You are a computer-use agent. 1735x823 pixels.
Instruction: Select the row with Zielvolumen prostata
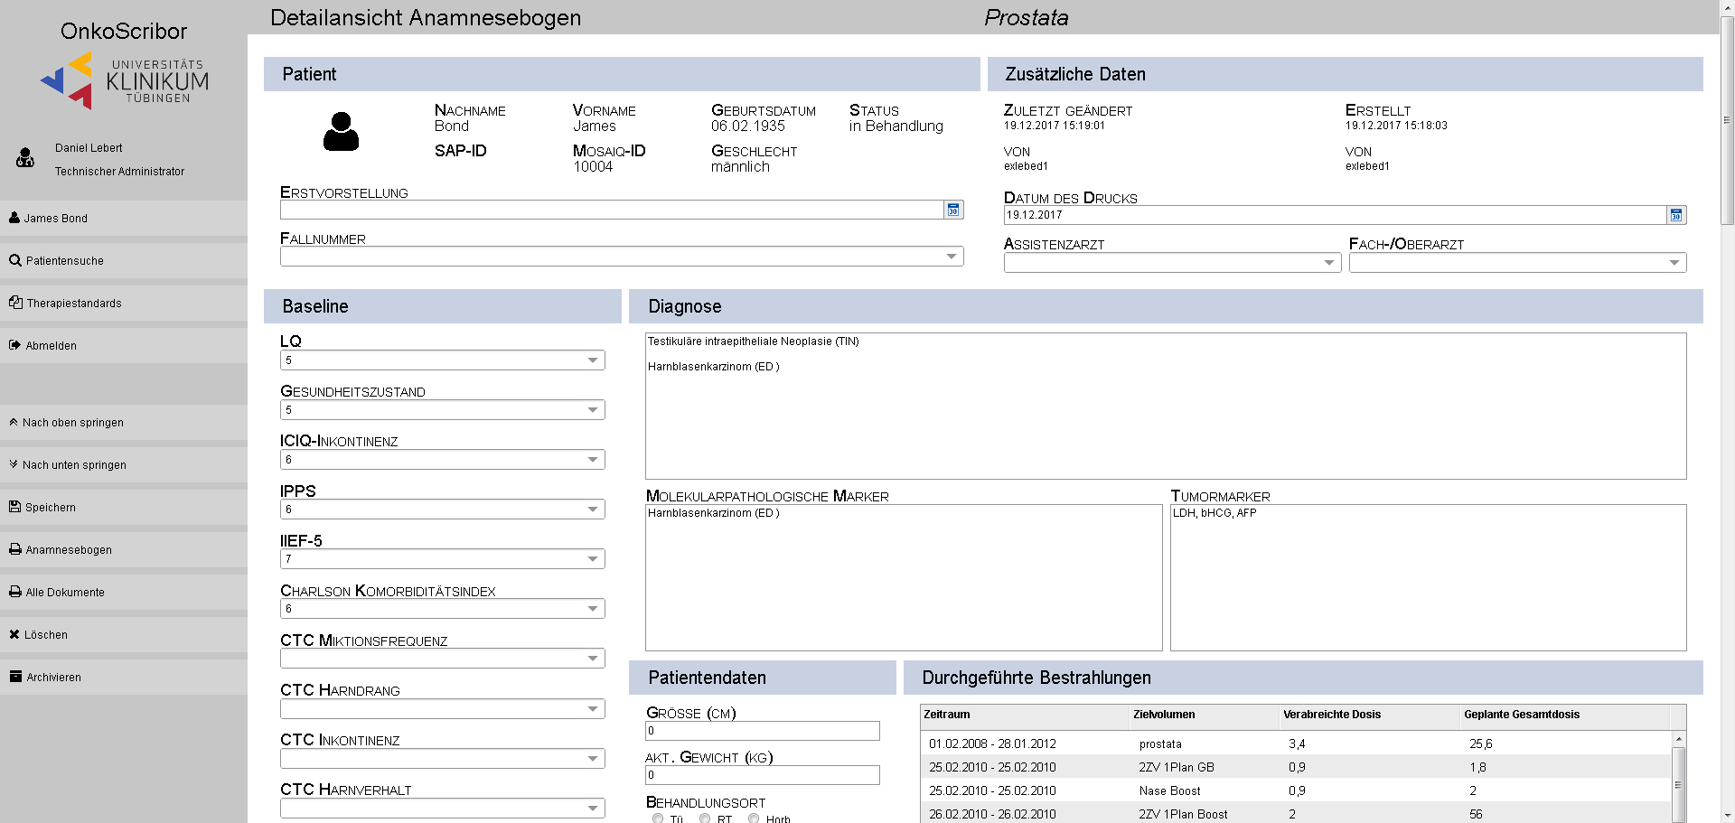[1296, 744]
